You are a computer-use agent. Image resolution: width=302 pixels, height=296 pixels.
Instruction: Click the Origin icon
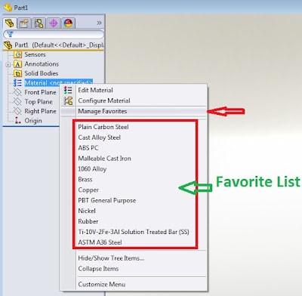click(x=17, y=120)
